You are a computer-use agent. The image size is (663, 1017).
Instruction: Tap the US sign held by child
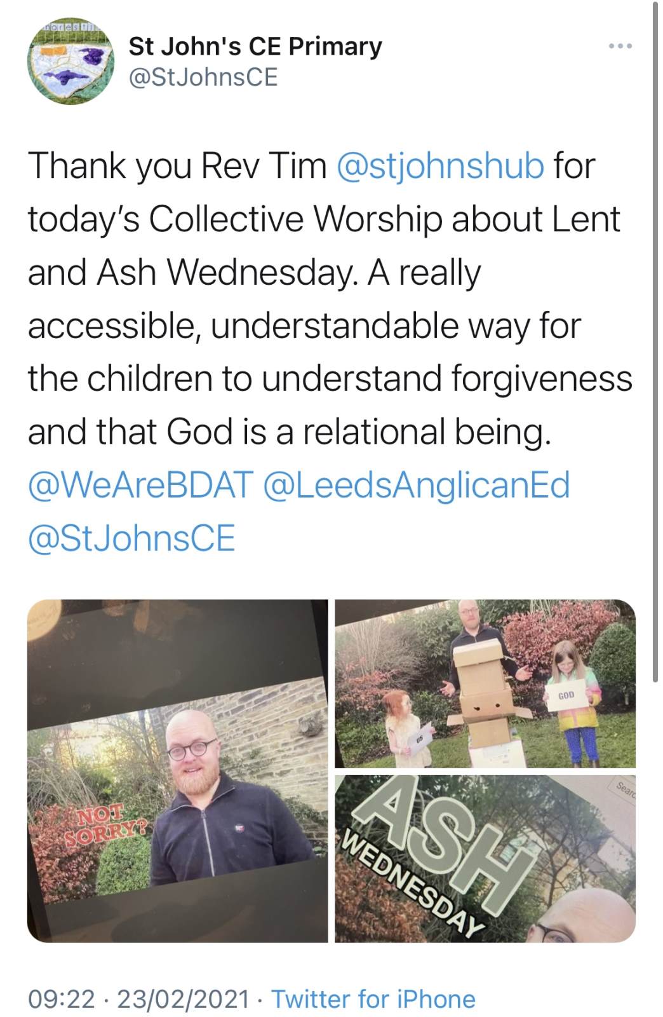pos(420,742)
